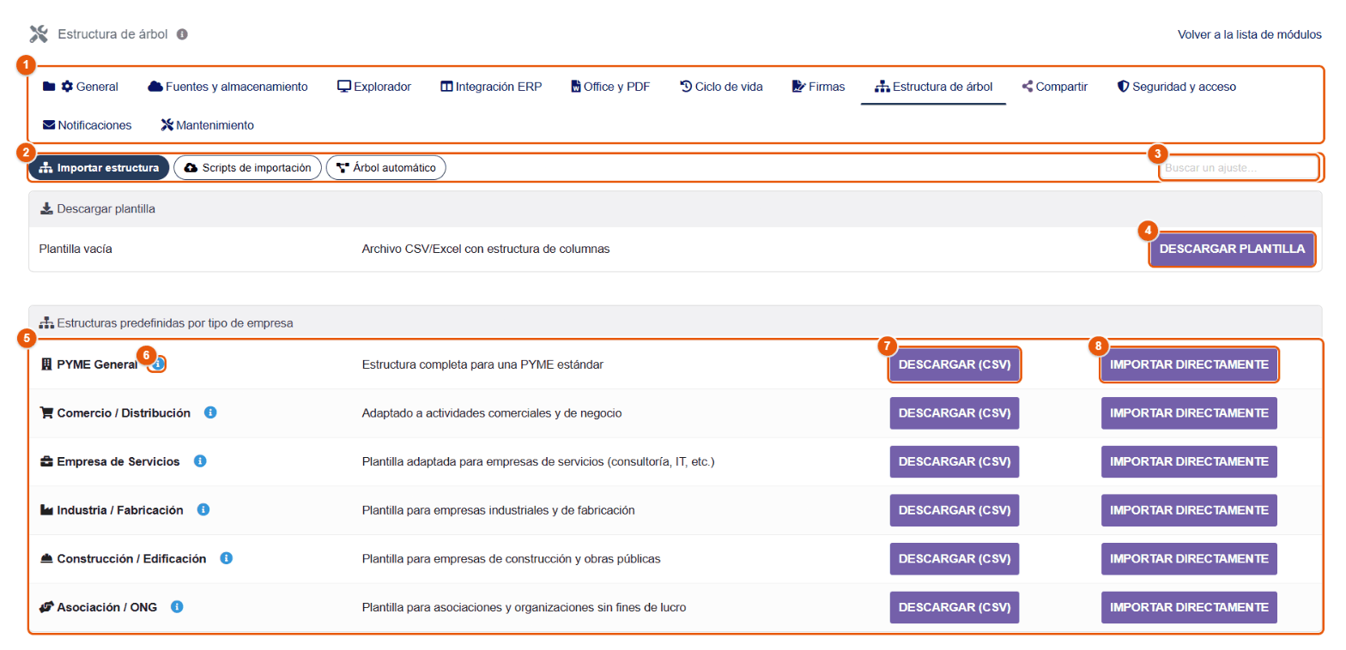The width and height of the screenshot is (1346, 650).
Task: Switch to Árbol automático sub-tab
Action: (x=386, y=167)
